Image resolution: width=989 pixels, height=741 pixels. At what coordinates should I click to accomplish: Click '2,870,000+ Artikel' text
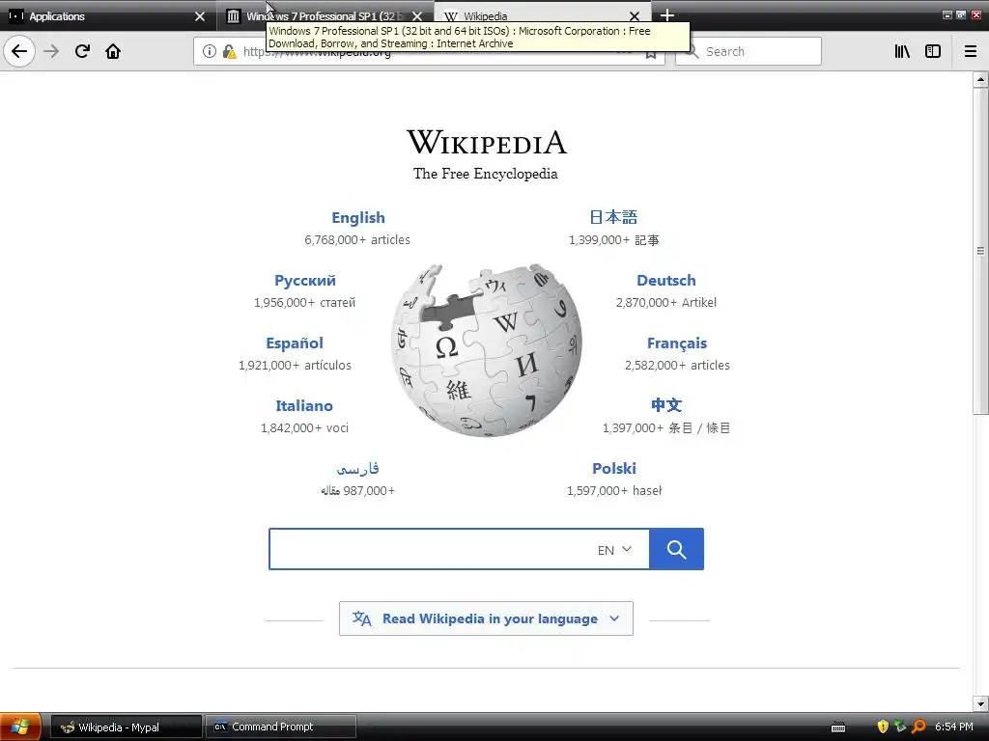[666, 302]
